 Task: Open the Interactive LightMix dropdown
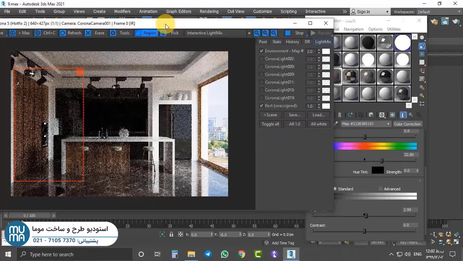click(249, 33)
